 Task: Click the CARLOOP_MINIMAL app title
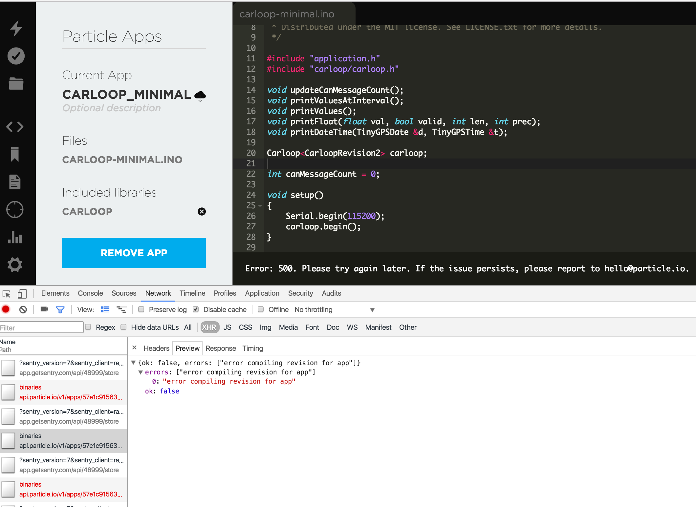(x=127, y=95)
